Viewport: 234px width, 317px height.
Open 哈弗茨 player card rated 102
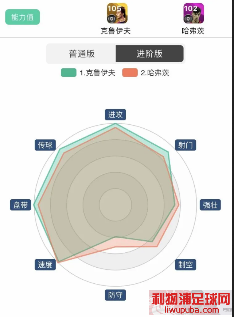click(194, 13)
